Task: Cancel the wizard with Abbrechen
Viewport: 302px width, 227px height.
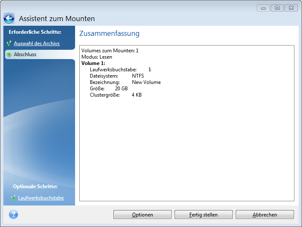Action: [264, 215]
